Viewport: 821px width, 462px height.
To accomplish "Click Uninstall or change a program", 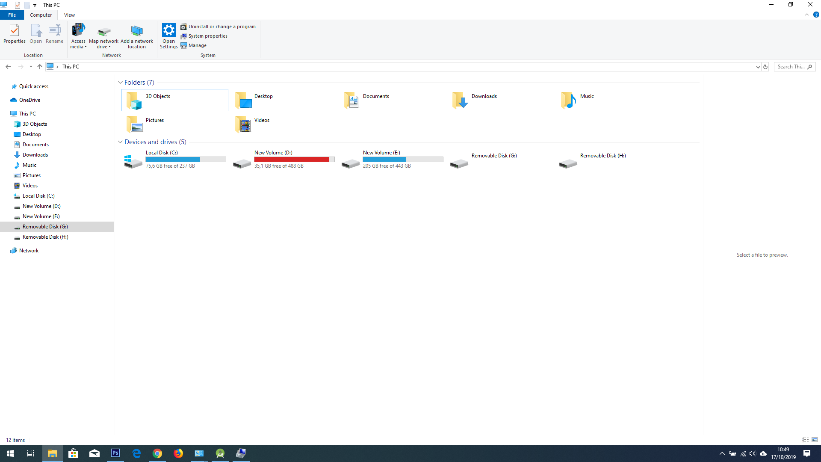I will [x=221, y=27].
